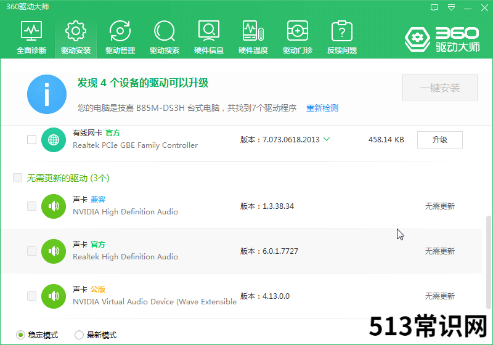The height and width of the screenshot is (345, 493).
Task: Switch to the 驱动安装 tab
Action: (x=76, y=37)
